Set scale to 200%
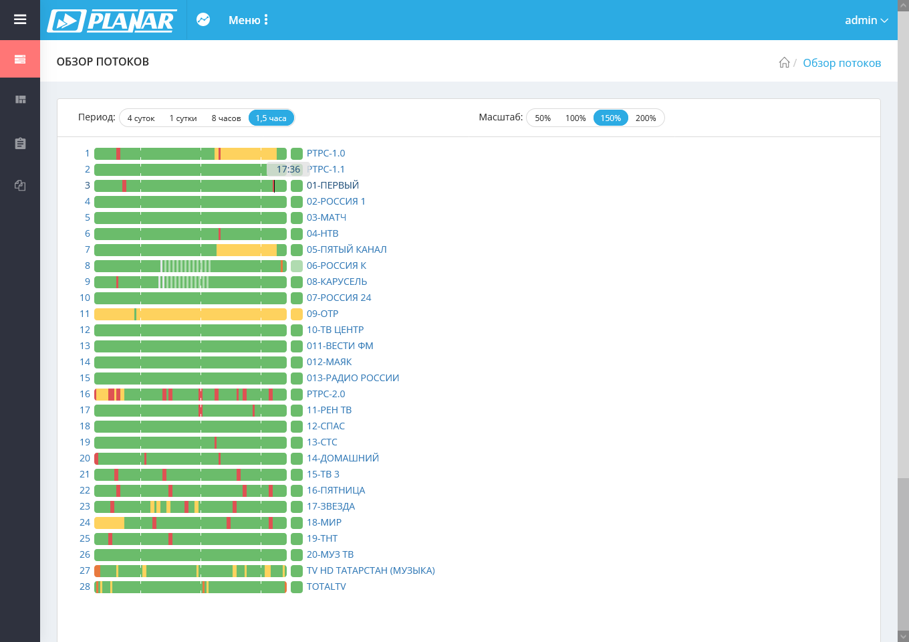Image resolution: width=909 pixels, height=642 pixels. pyautogui.click(x=646, y=118)
